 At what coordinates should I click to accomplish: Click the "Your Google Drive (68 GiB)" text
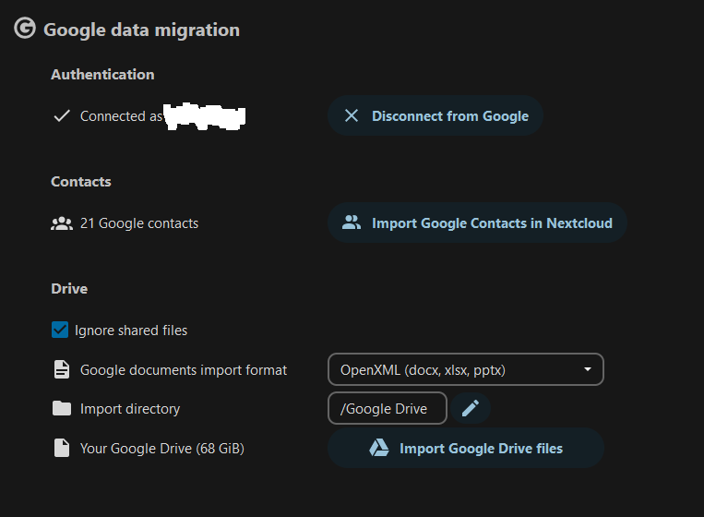[x=162, y=449]
